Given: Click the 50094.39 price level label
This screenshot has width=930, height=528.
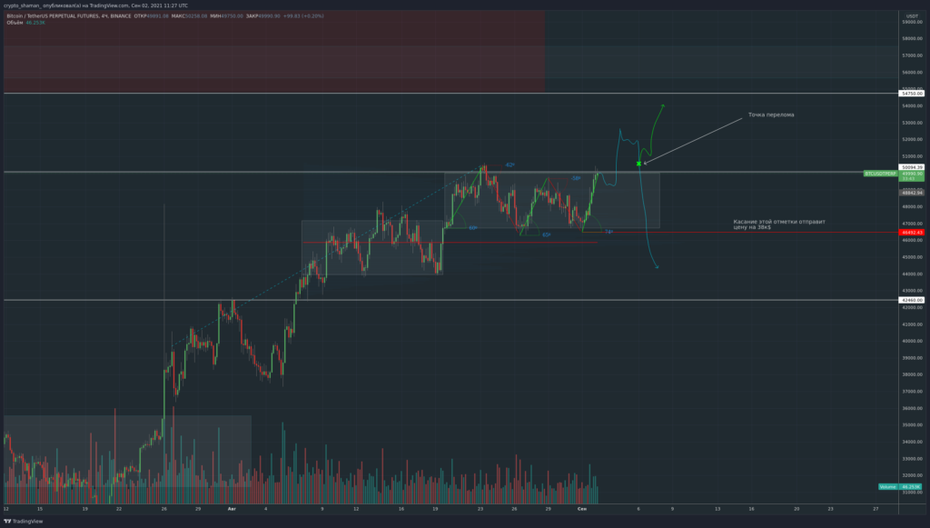Looking at the screenshot, I should coord(912,167).
